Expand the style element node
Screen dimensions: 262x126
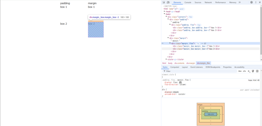166,59
